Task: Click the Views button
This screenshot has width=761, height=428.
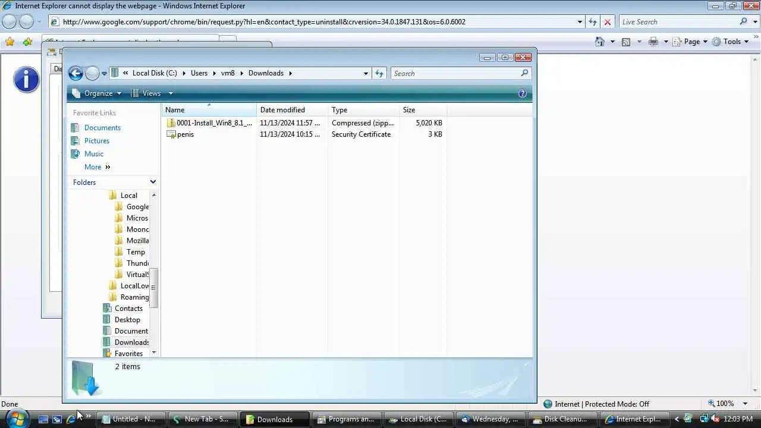Action: point(146,93)
